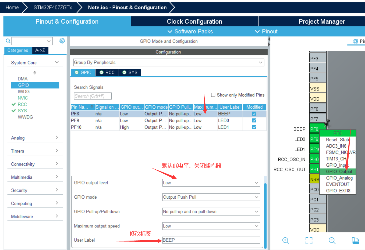Select GPIO in the System Core list

tap(35, 85)
